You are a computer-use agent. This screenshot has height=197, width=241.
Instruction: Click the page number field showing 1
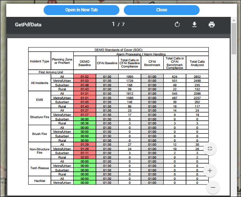(113, 24)
